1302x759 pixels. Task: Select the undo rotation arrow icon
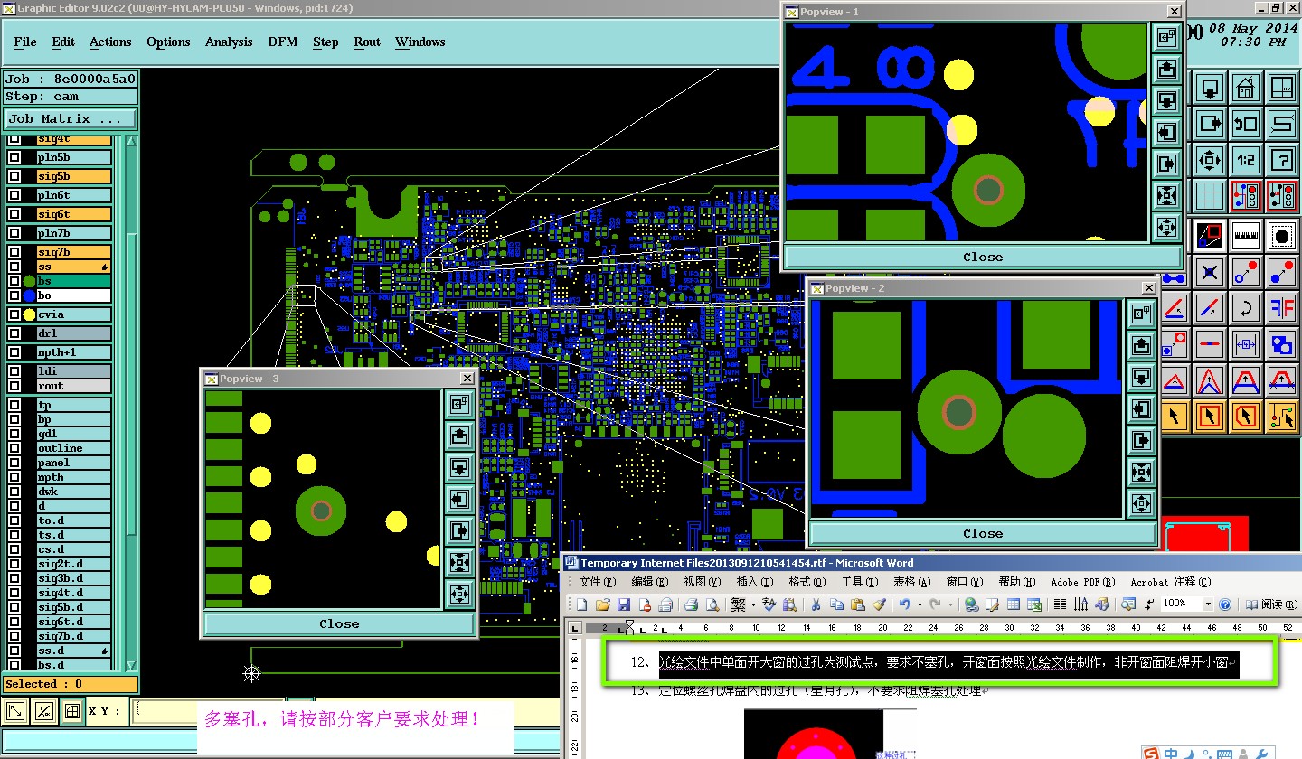click(x=1245, y=307)
